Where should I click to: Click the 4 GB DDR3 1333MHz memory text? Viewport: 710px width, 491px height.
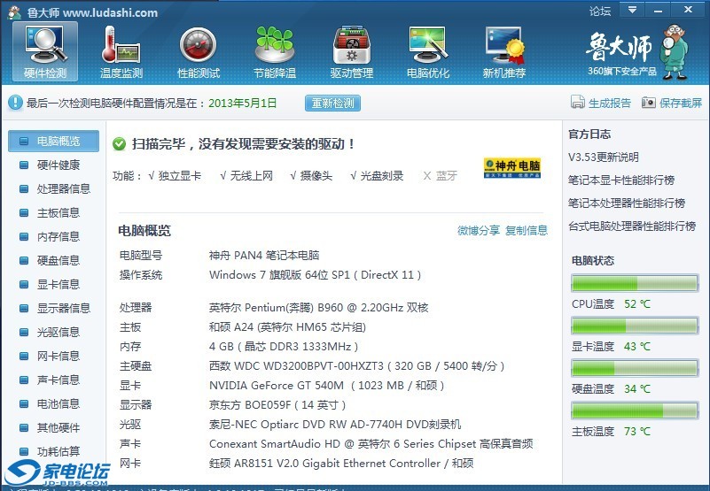coord(284,347)
